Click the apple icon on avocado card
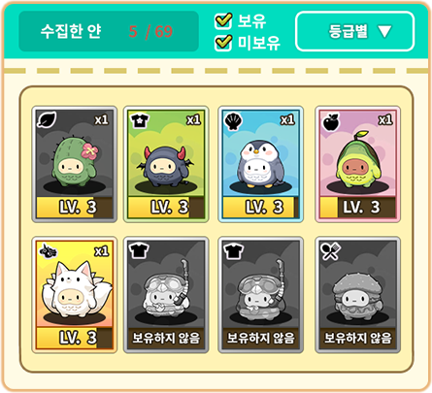This screenshot has width=432, height=393. (x=331, y=122)
